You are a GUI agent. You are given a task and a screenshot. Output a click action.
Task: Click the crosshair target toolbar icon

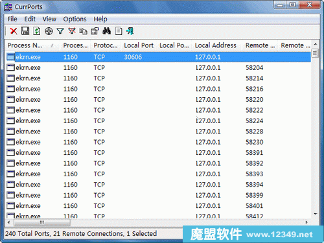tap(49, 31)
